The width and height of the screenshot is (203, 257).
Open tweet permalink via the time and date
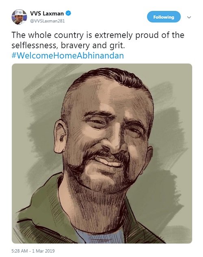pyautogui.click(x=33, y=251)
